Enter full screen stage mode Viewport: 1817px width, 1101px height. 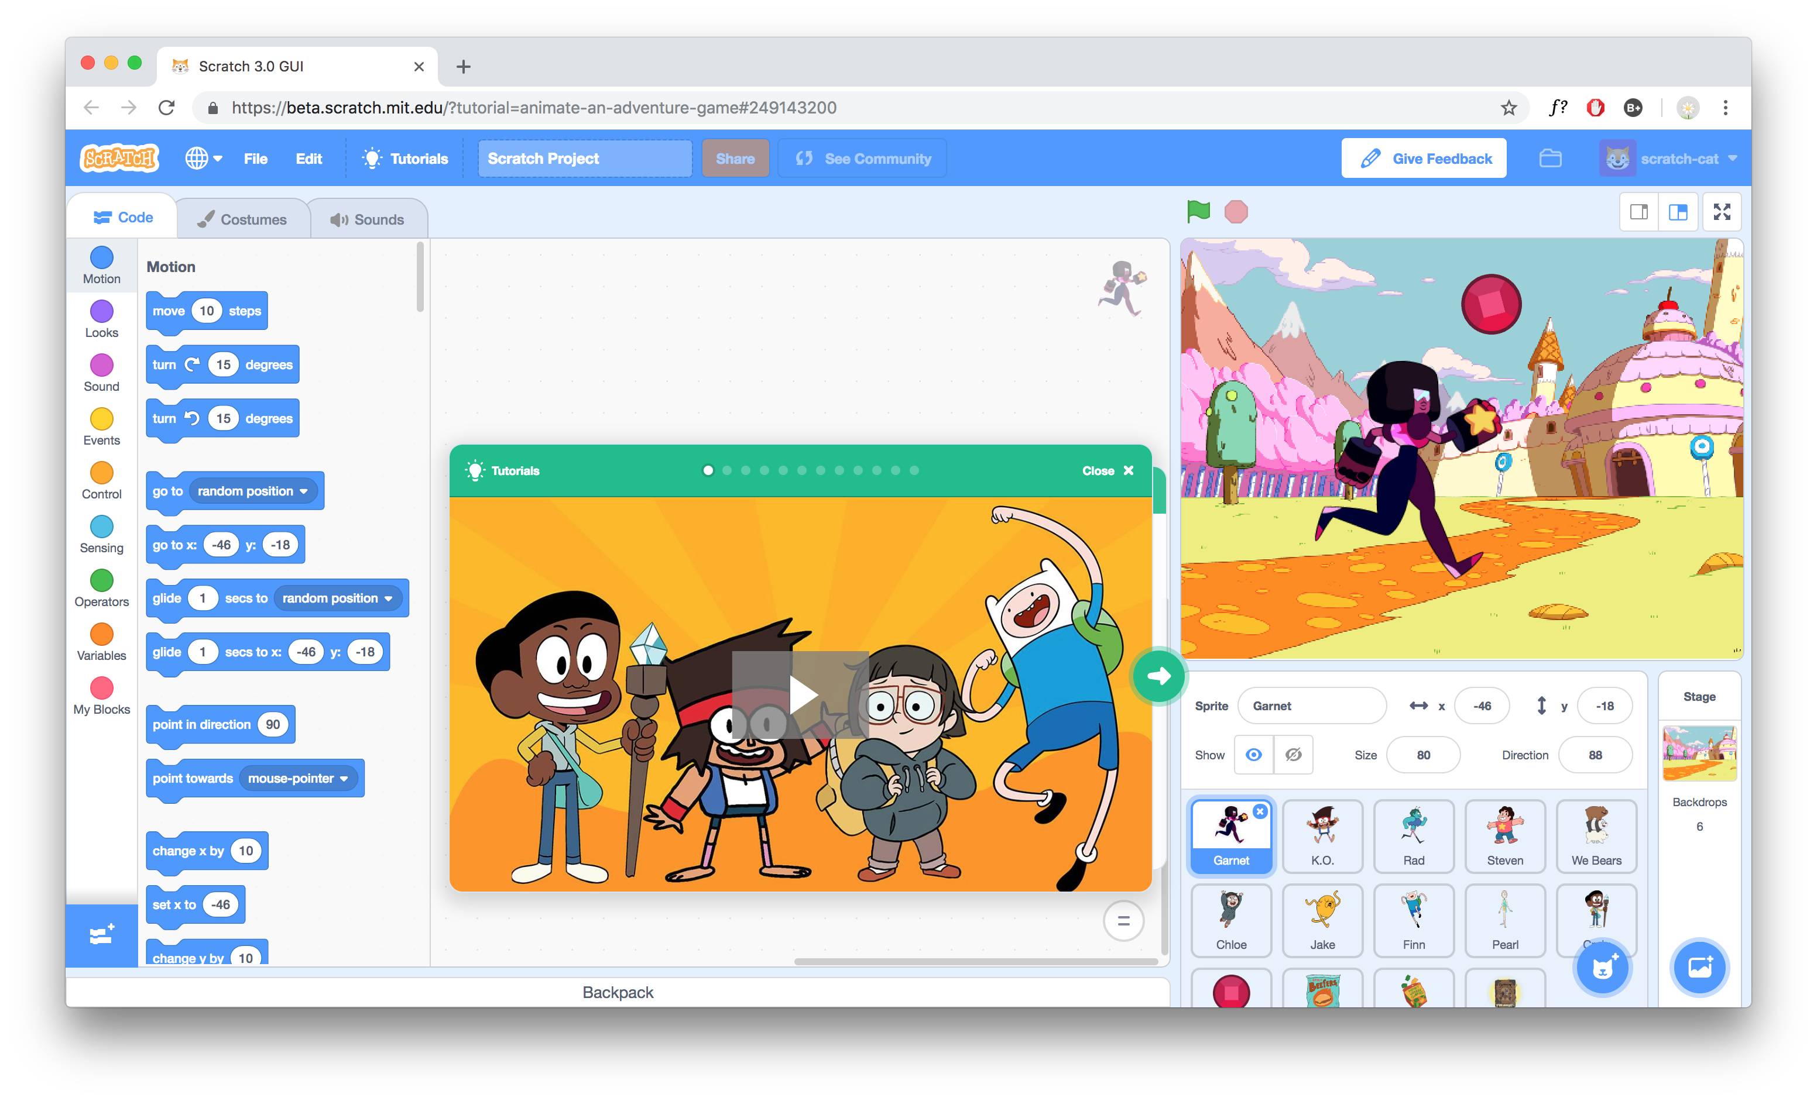coord(1722,212)
